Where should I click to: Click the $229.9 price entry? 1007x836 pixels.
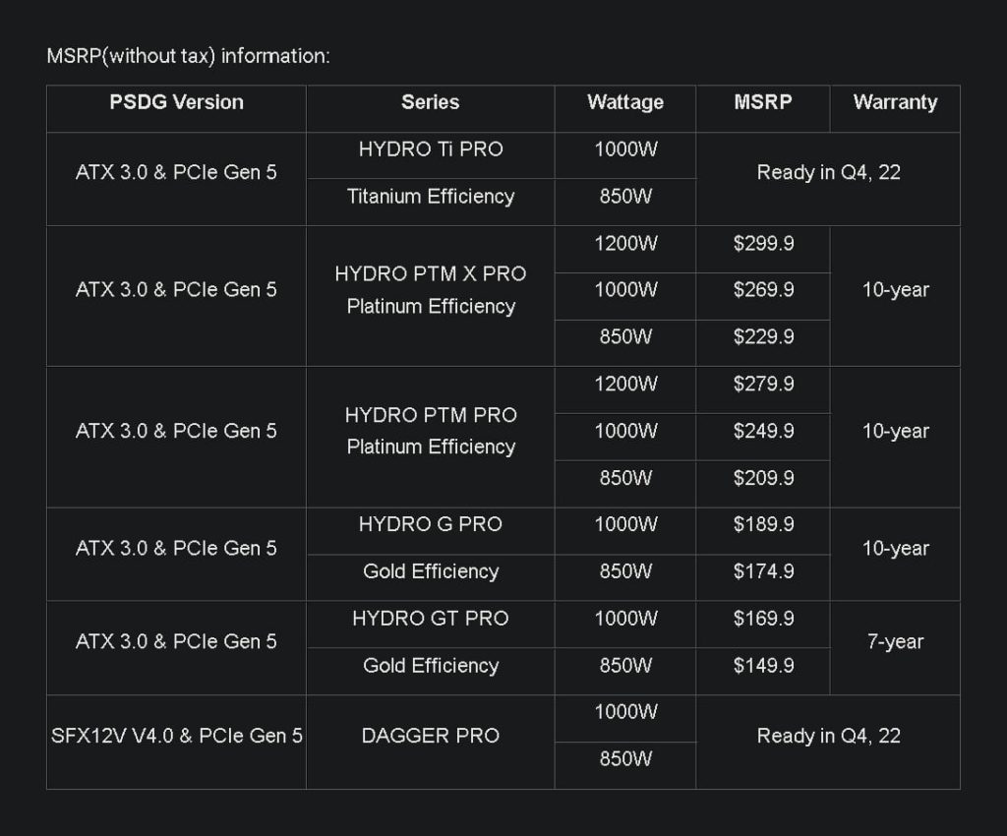point(763,337)
